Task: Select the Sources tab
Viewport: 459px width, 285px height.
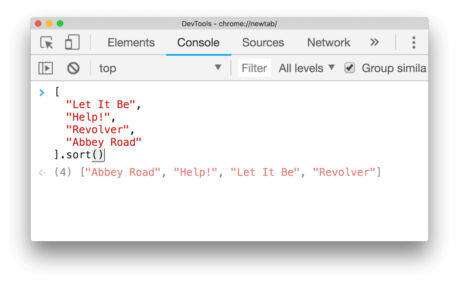Action: (x=263, y=43)
